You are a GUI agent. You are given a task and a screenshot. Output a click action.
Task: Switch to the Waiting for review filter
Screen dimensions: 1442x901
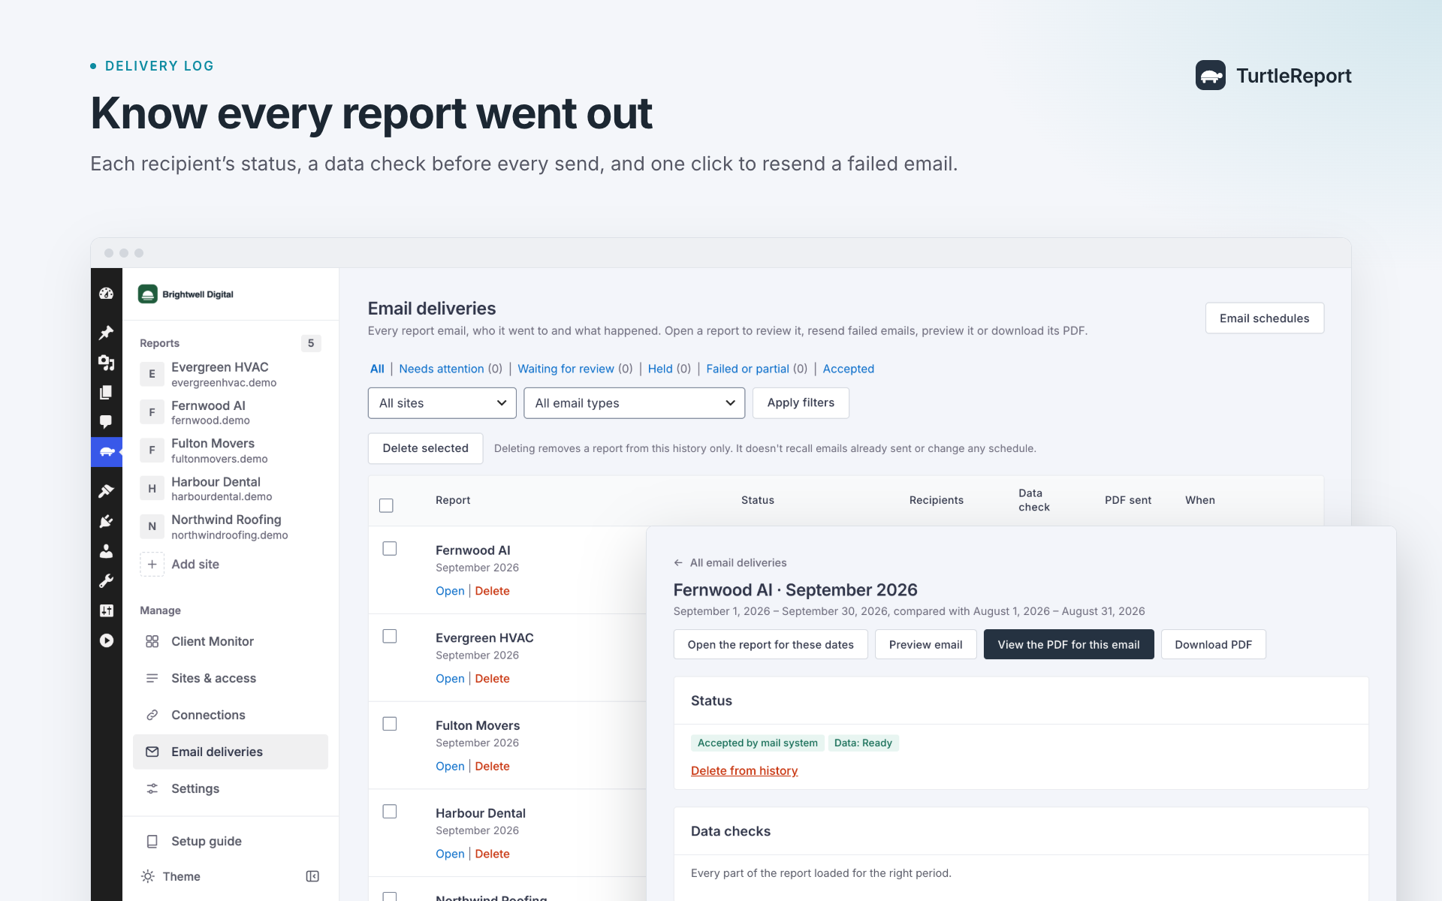click(x=566, y=369)
